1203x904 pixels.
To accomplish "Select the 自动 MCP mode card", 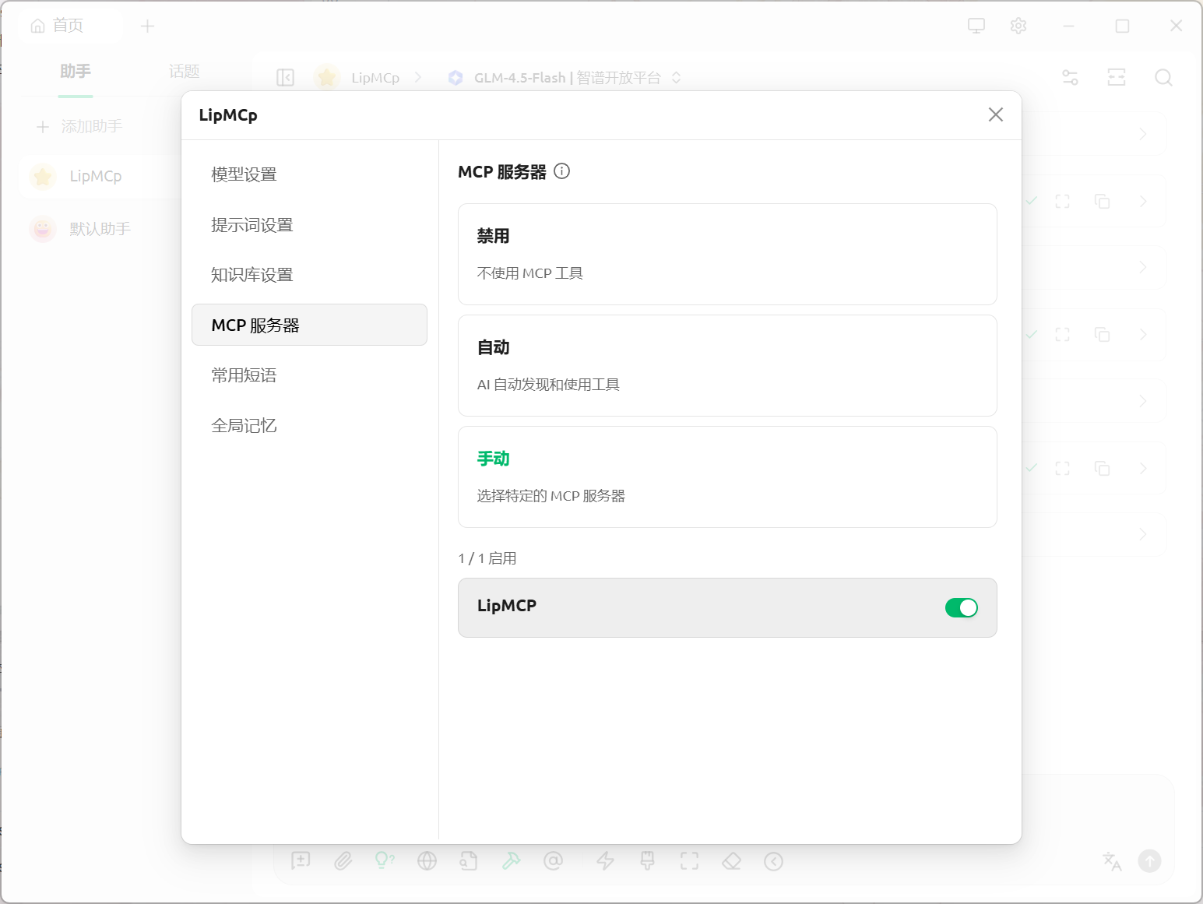I will tap(727, 365).
